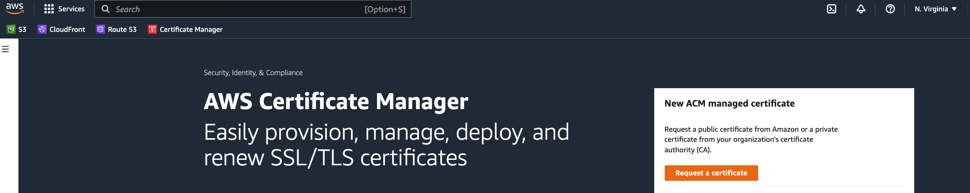Viewport: 970px width, 193px height.
Task: Click the search magnifier icon
Action: click(x=105, y=9)
